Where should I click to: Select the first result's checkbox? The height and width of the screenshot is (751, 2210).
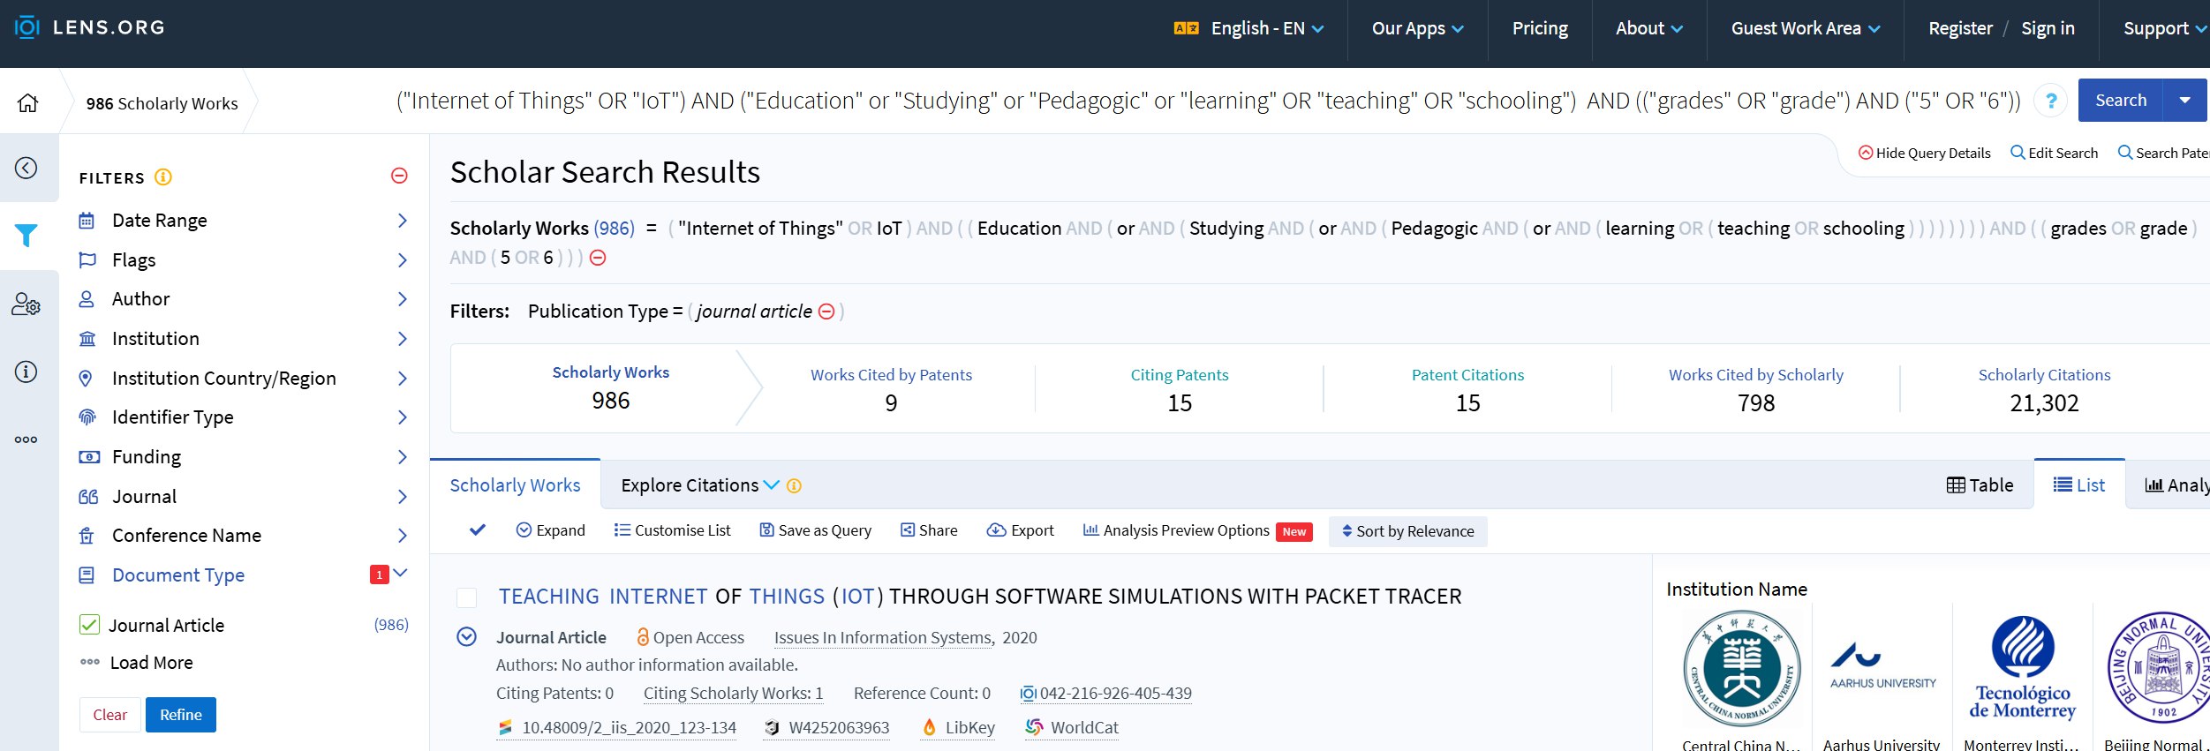tap(466, 597)
